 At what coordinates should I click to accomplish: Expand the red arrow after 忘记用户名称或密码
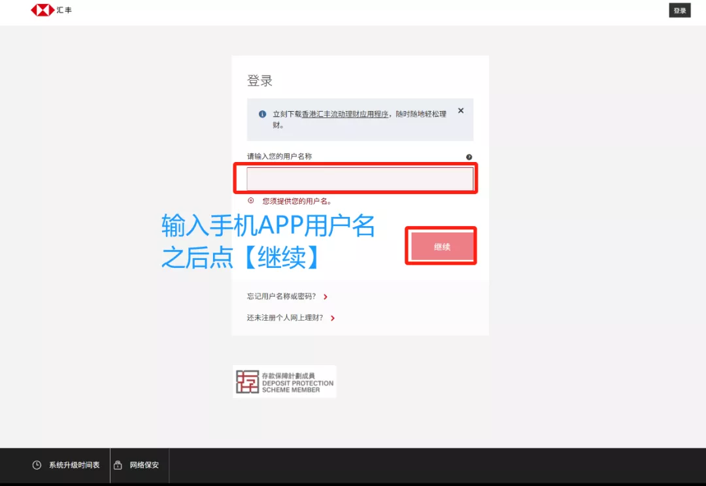click(325, 297)
